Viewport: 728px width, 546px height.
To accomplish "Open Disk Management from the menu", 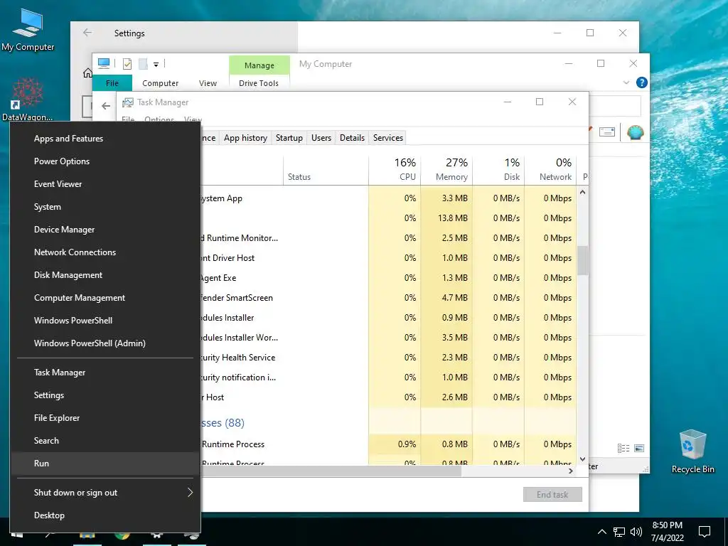I will pos(105,275).
